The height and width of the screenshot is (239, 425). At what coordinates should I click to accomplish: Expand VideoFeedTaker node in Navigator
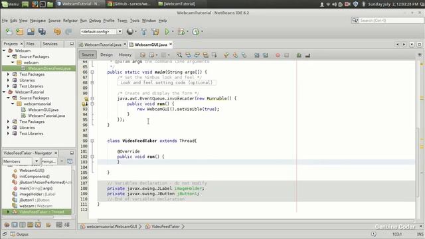(x=8, y=212)
